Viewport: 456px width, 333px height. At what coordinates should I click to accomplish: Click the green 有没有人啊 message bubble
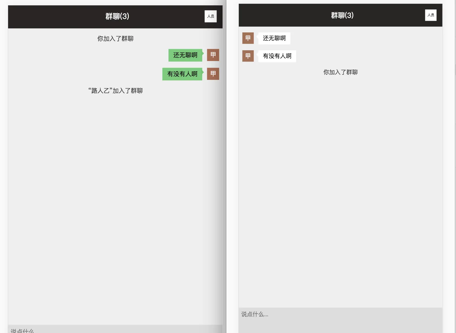182,74
